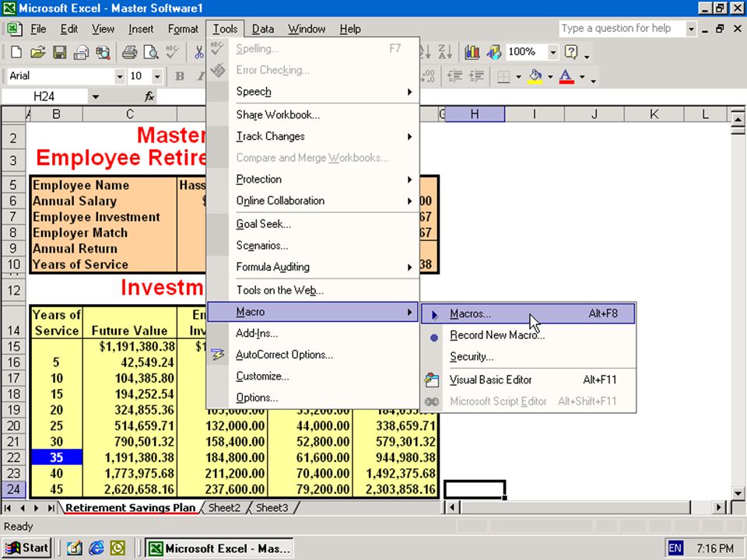Apply borders with the Borders icon
Screen dimensions: 747x560
click(503, 76)
